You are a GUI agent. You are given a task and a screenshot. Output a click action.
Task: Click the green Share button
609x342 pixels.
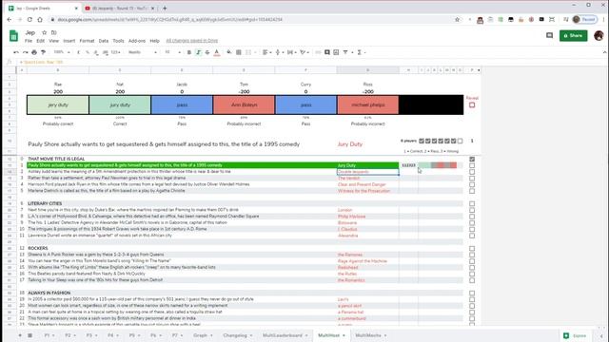click(x=573, y=36)
